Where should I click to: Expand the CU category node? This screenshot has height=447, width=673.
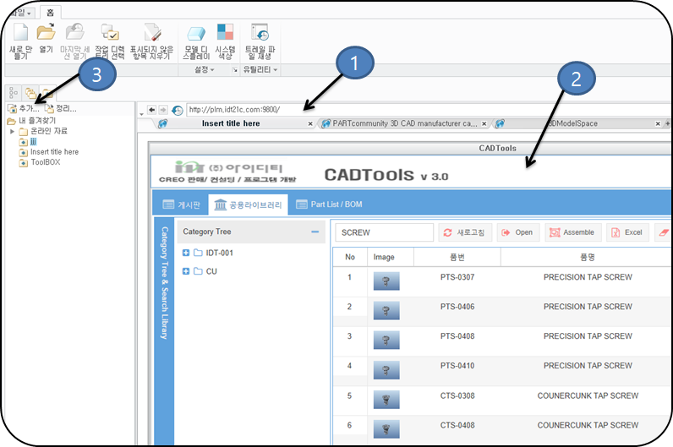click(x=186, y=271)
